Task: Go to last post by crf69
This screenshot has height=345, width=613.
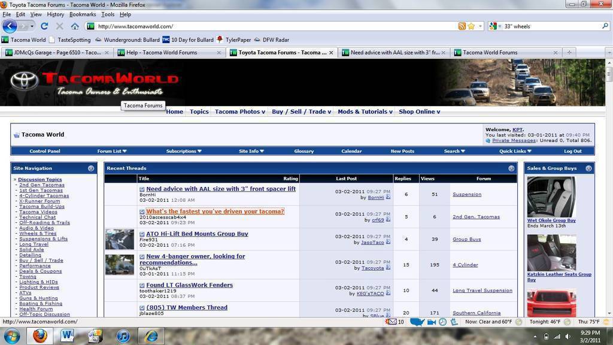Action: coord(388,219)
